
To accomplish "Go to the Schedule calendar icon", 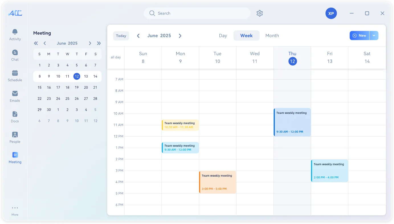I will 15,73.
